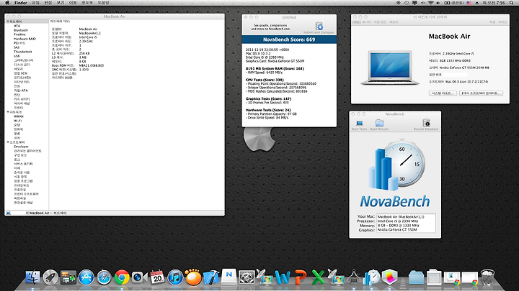The image size is (519, 291).
Task: Click eject icon in menu bar
Action: 477,3
